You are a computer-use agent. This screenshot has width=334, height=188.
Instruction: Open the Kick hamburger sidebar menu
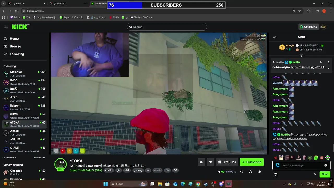(6, 27)
